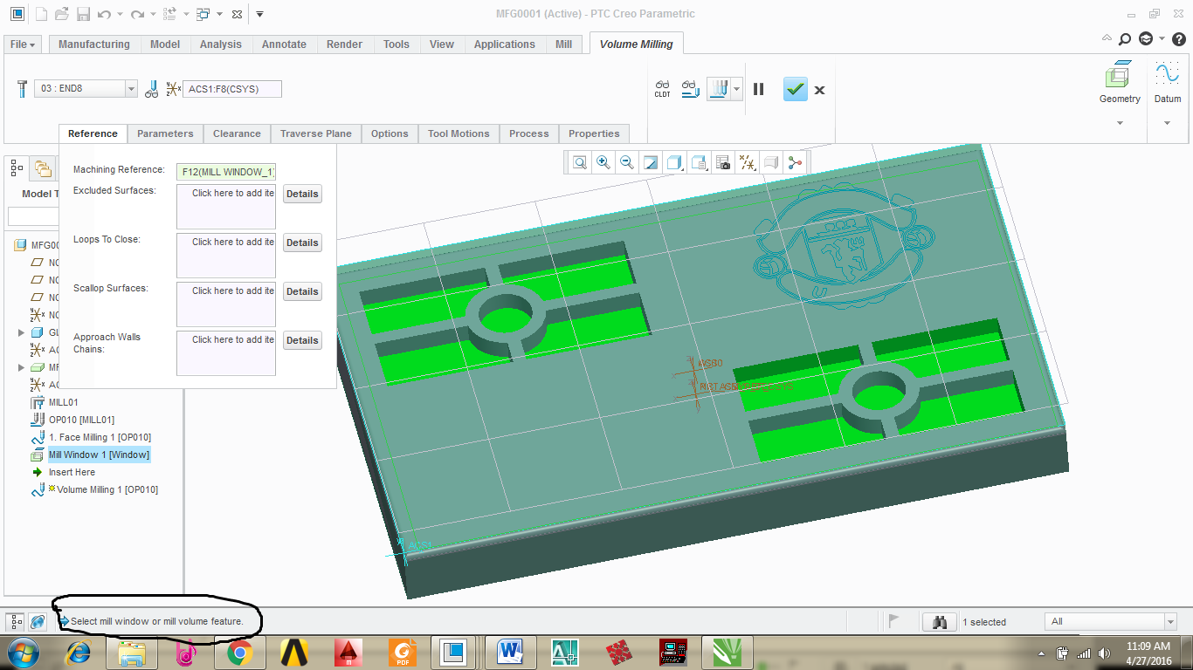1193x670 pixels.
Task: Open the Process panel tab
Action: click(529, 133)
